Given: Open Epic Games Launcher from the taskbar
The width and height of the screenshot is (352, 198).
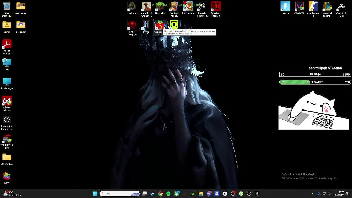Looking at the screenshot, I should [x=257, y=194].
